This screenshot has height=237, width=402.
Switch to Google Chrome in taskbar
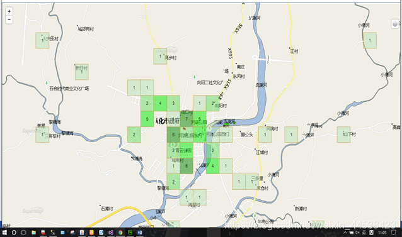click(120, 233)
